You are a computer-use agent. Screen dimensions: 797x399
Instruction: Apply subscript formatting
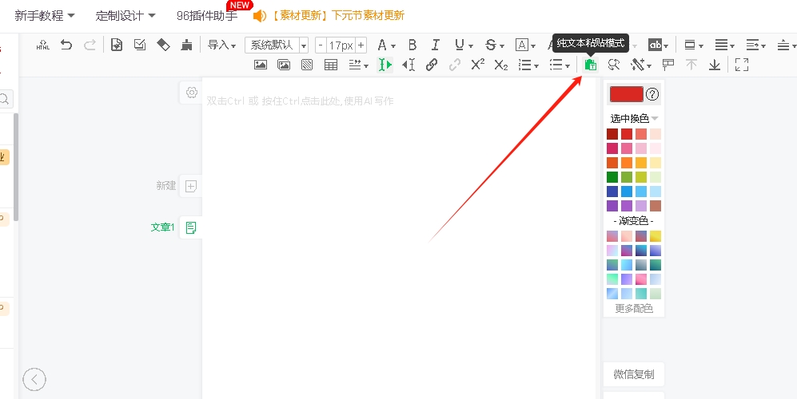[500, 65]
